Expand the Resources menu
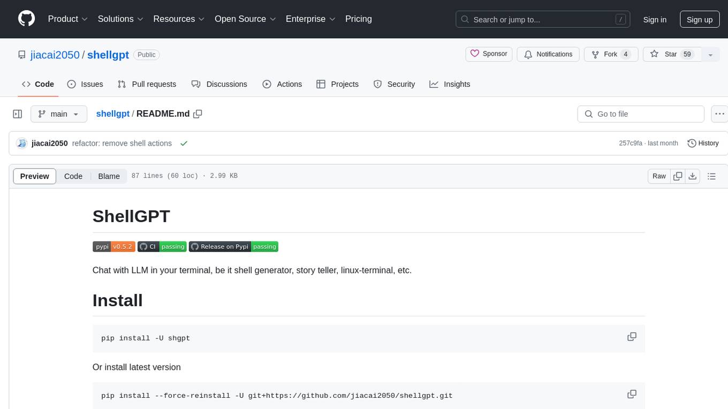The image size is (728, 409). click(179, 19)
